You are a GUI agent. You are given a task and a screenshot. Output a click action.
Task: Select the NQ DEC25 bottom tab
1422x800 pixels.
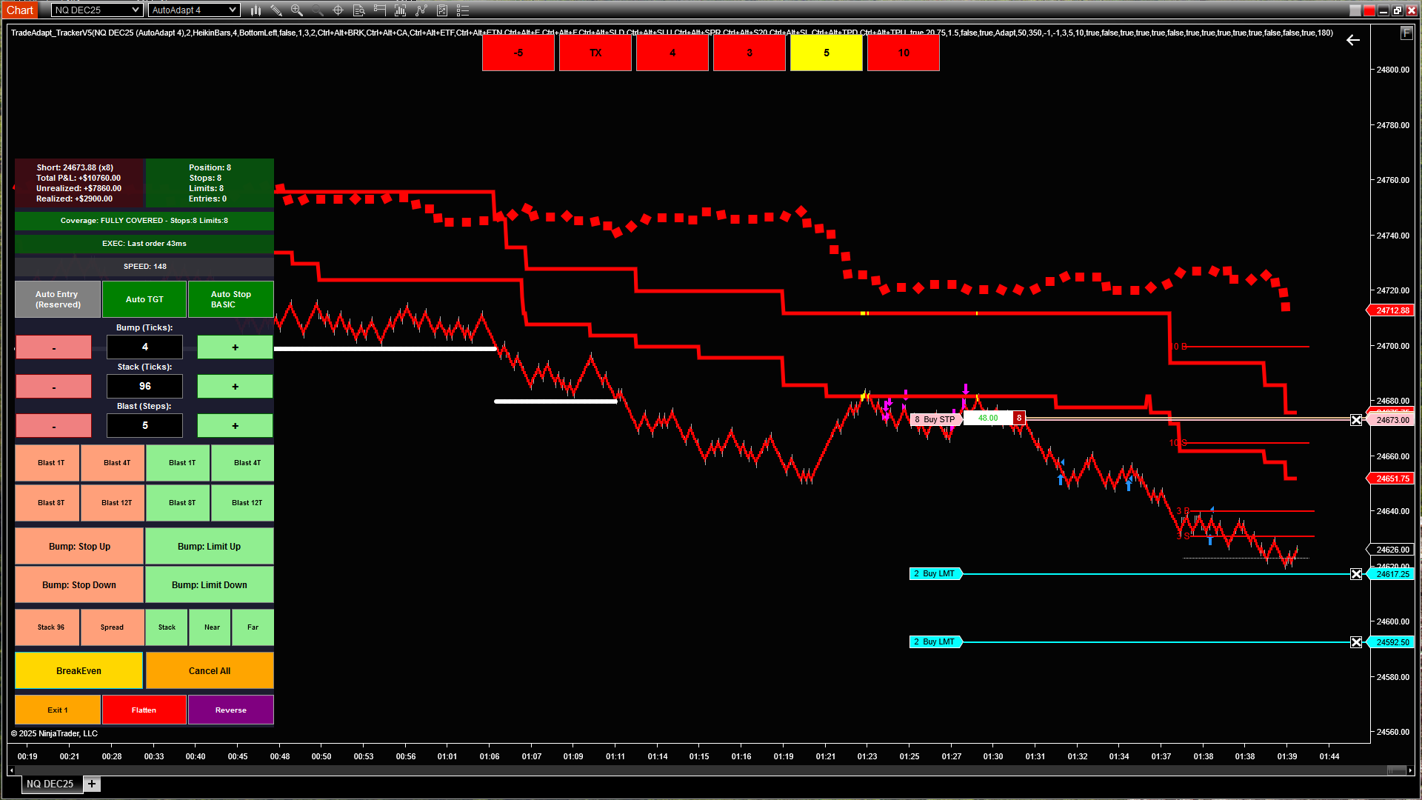(50, 783)
